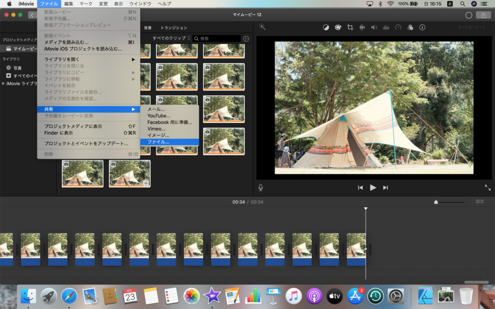Screen dimensions: 495x309
Task: Select the crop tool above viewer
Action: click(350, 28)
